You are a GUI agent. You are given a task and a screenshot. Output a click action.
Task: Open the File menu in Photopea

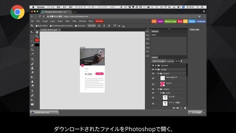click(32, 21)
